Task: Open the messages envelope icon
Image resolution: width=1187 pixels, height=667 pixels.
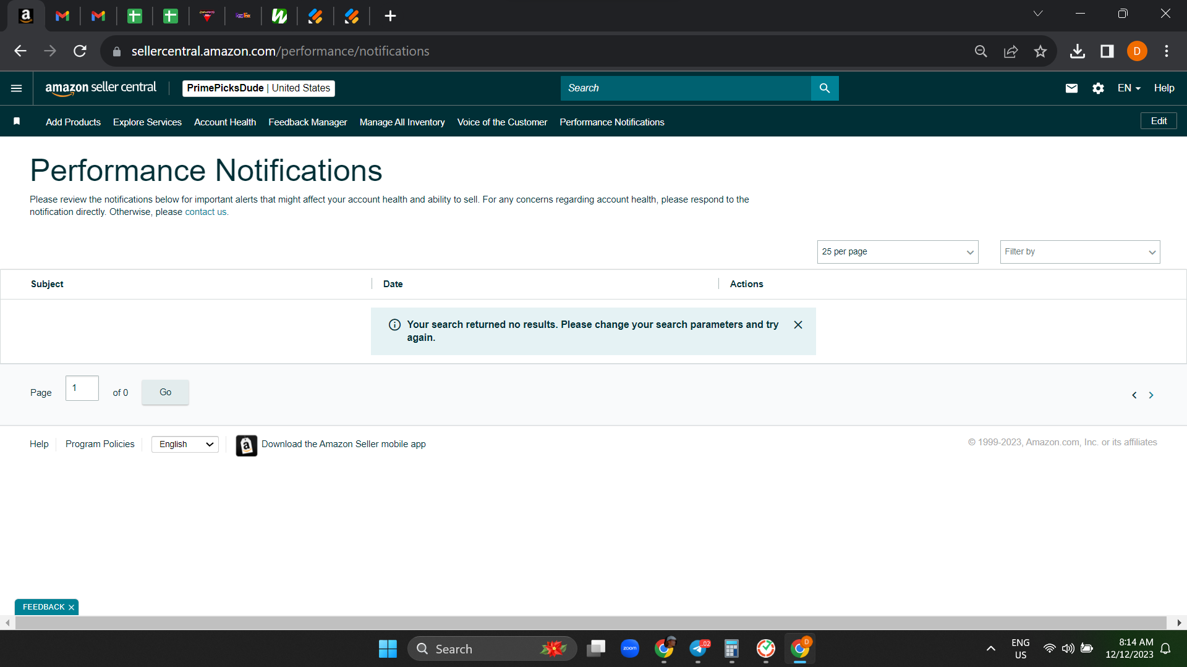Action: click(1071, 88)
